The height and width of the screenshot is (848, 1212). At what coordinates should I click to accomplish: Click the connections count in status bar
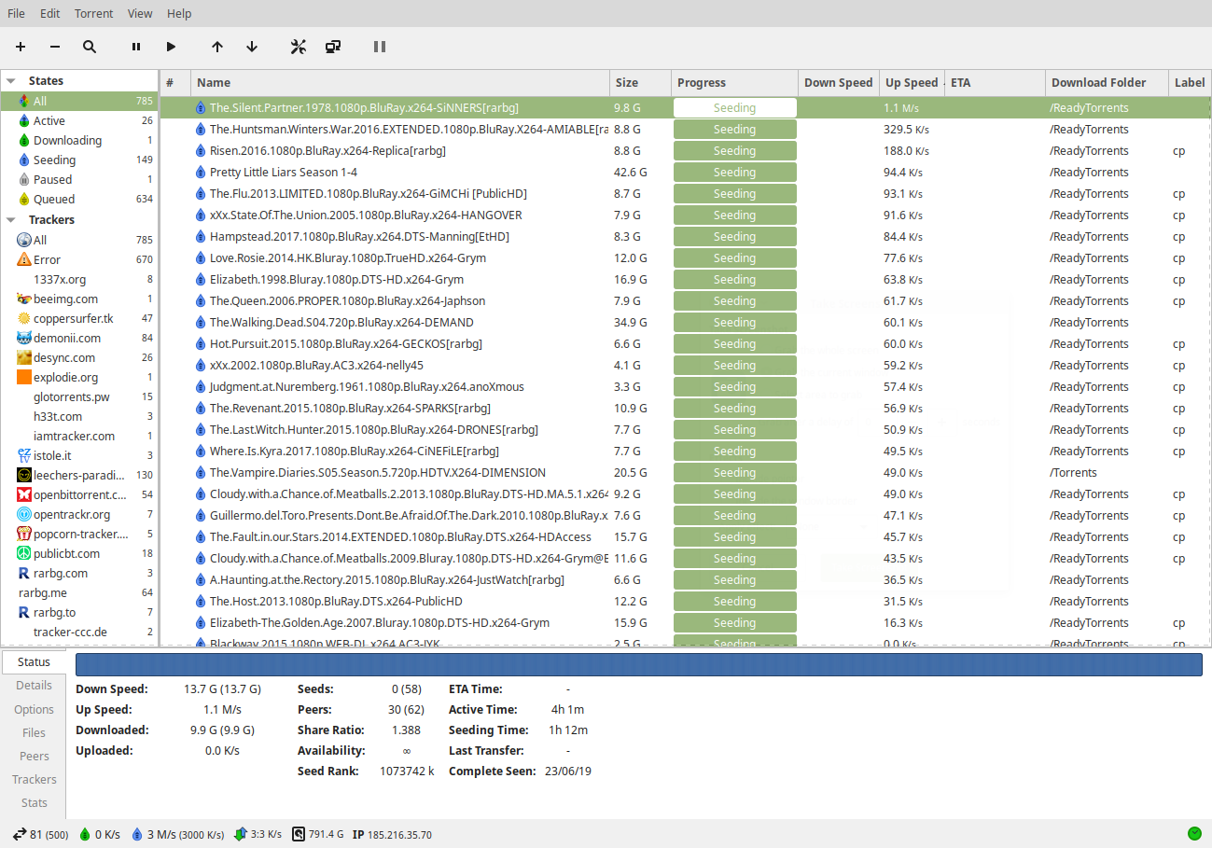coord(40,834)
